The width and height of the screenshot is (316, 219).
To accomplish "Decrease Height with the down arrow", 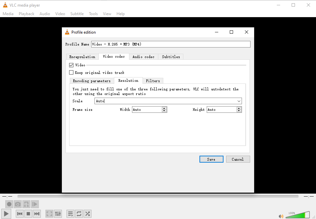I will pyautogui.click(x=239, y=111).
